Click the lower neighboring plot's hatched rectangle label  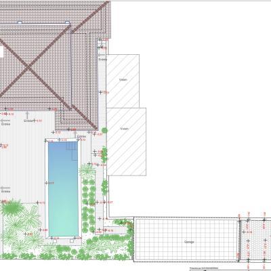125,129
